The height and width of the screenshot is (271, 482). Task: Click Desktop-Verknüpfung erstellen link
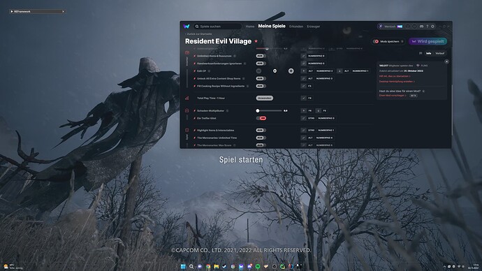point(397,82)
